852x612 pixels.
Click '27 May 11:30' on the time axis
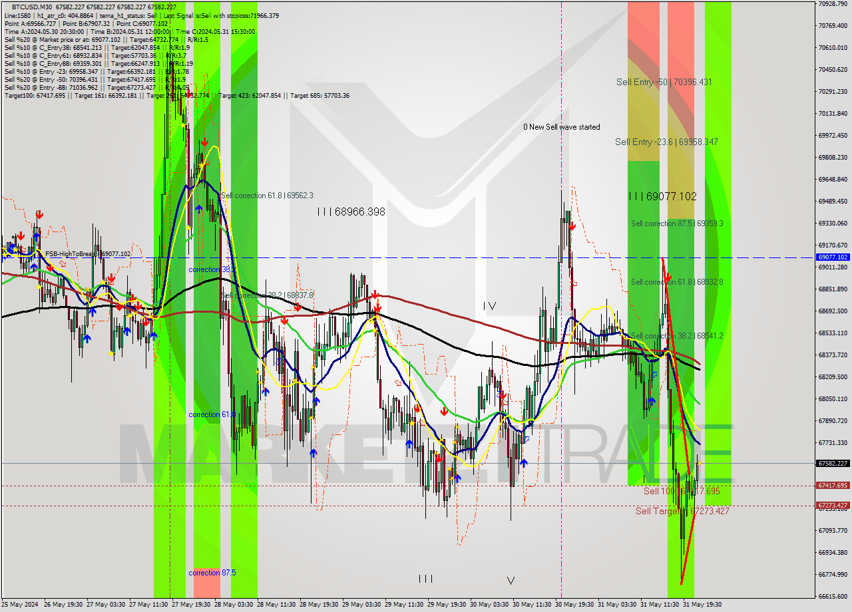tap(150, 605)
